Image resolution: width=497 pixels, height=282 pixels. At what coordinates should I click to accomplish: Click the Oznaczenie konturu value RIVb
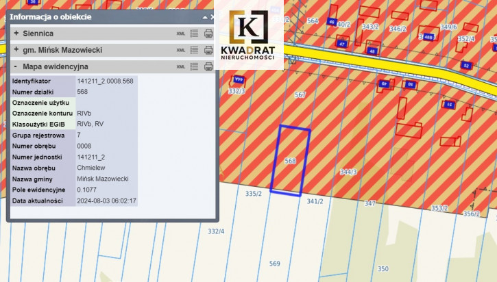pyautogui.click(x=84, y=114)
